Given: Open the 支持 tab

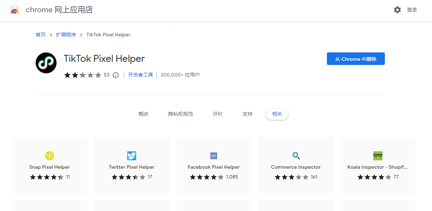Looking at the screenshot, I should [247, 114].
